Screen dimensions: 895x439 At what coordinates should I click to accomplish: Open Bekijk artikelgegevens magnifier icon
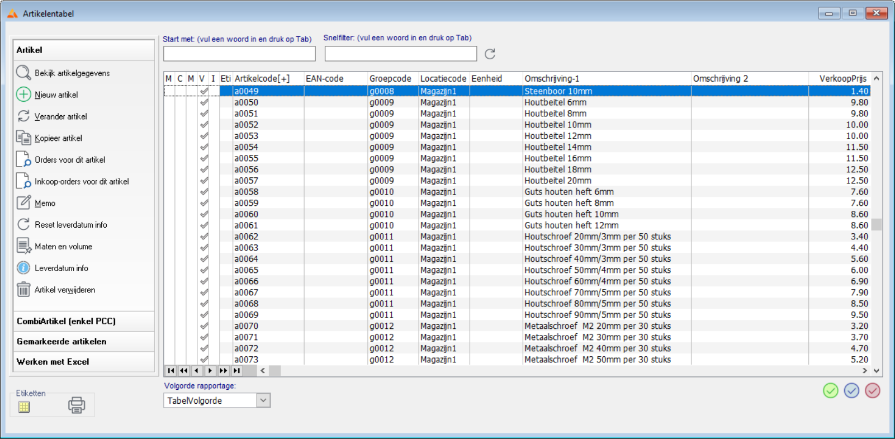pyautogui.click(x=23, y=73)
